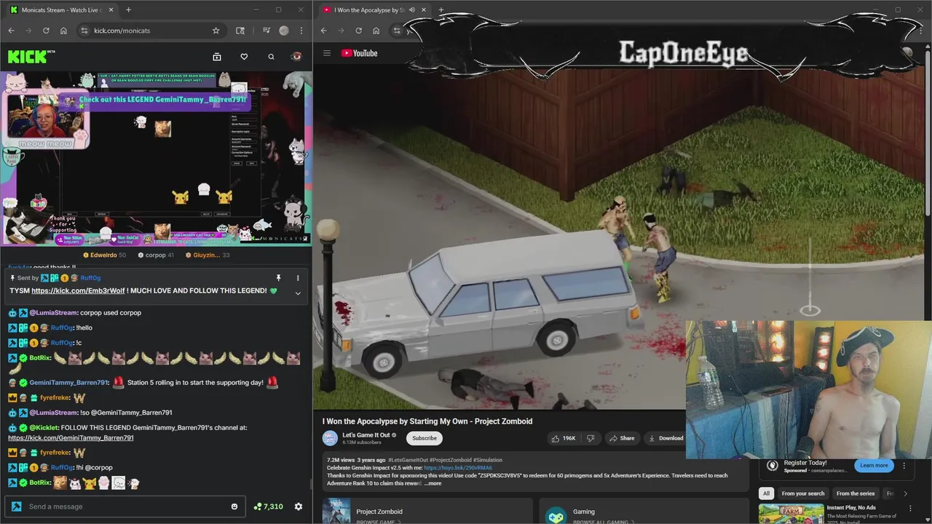Open Chrome three-dot menu in Kick window
The height and width of the screenshot is (524, 932).
click(301, 31)
